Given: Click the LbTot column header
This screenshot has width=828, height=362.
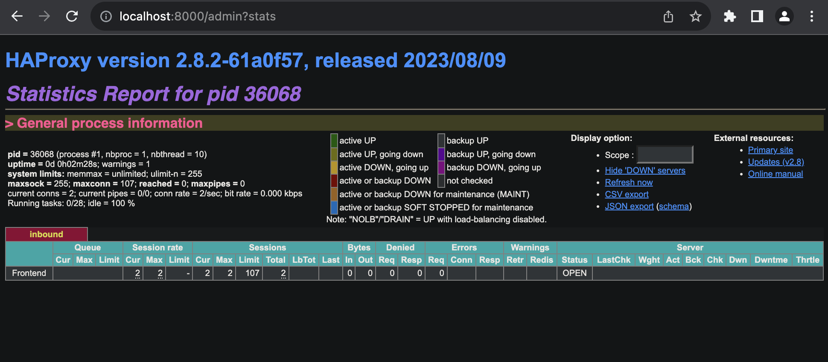Looking at the screenshot, I should pyautogui.click(x=304, y=260).
